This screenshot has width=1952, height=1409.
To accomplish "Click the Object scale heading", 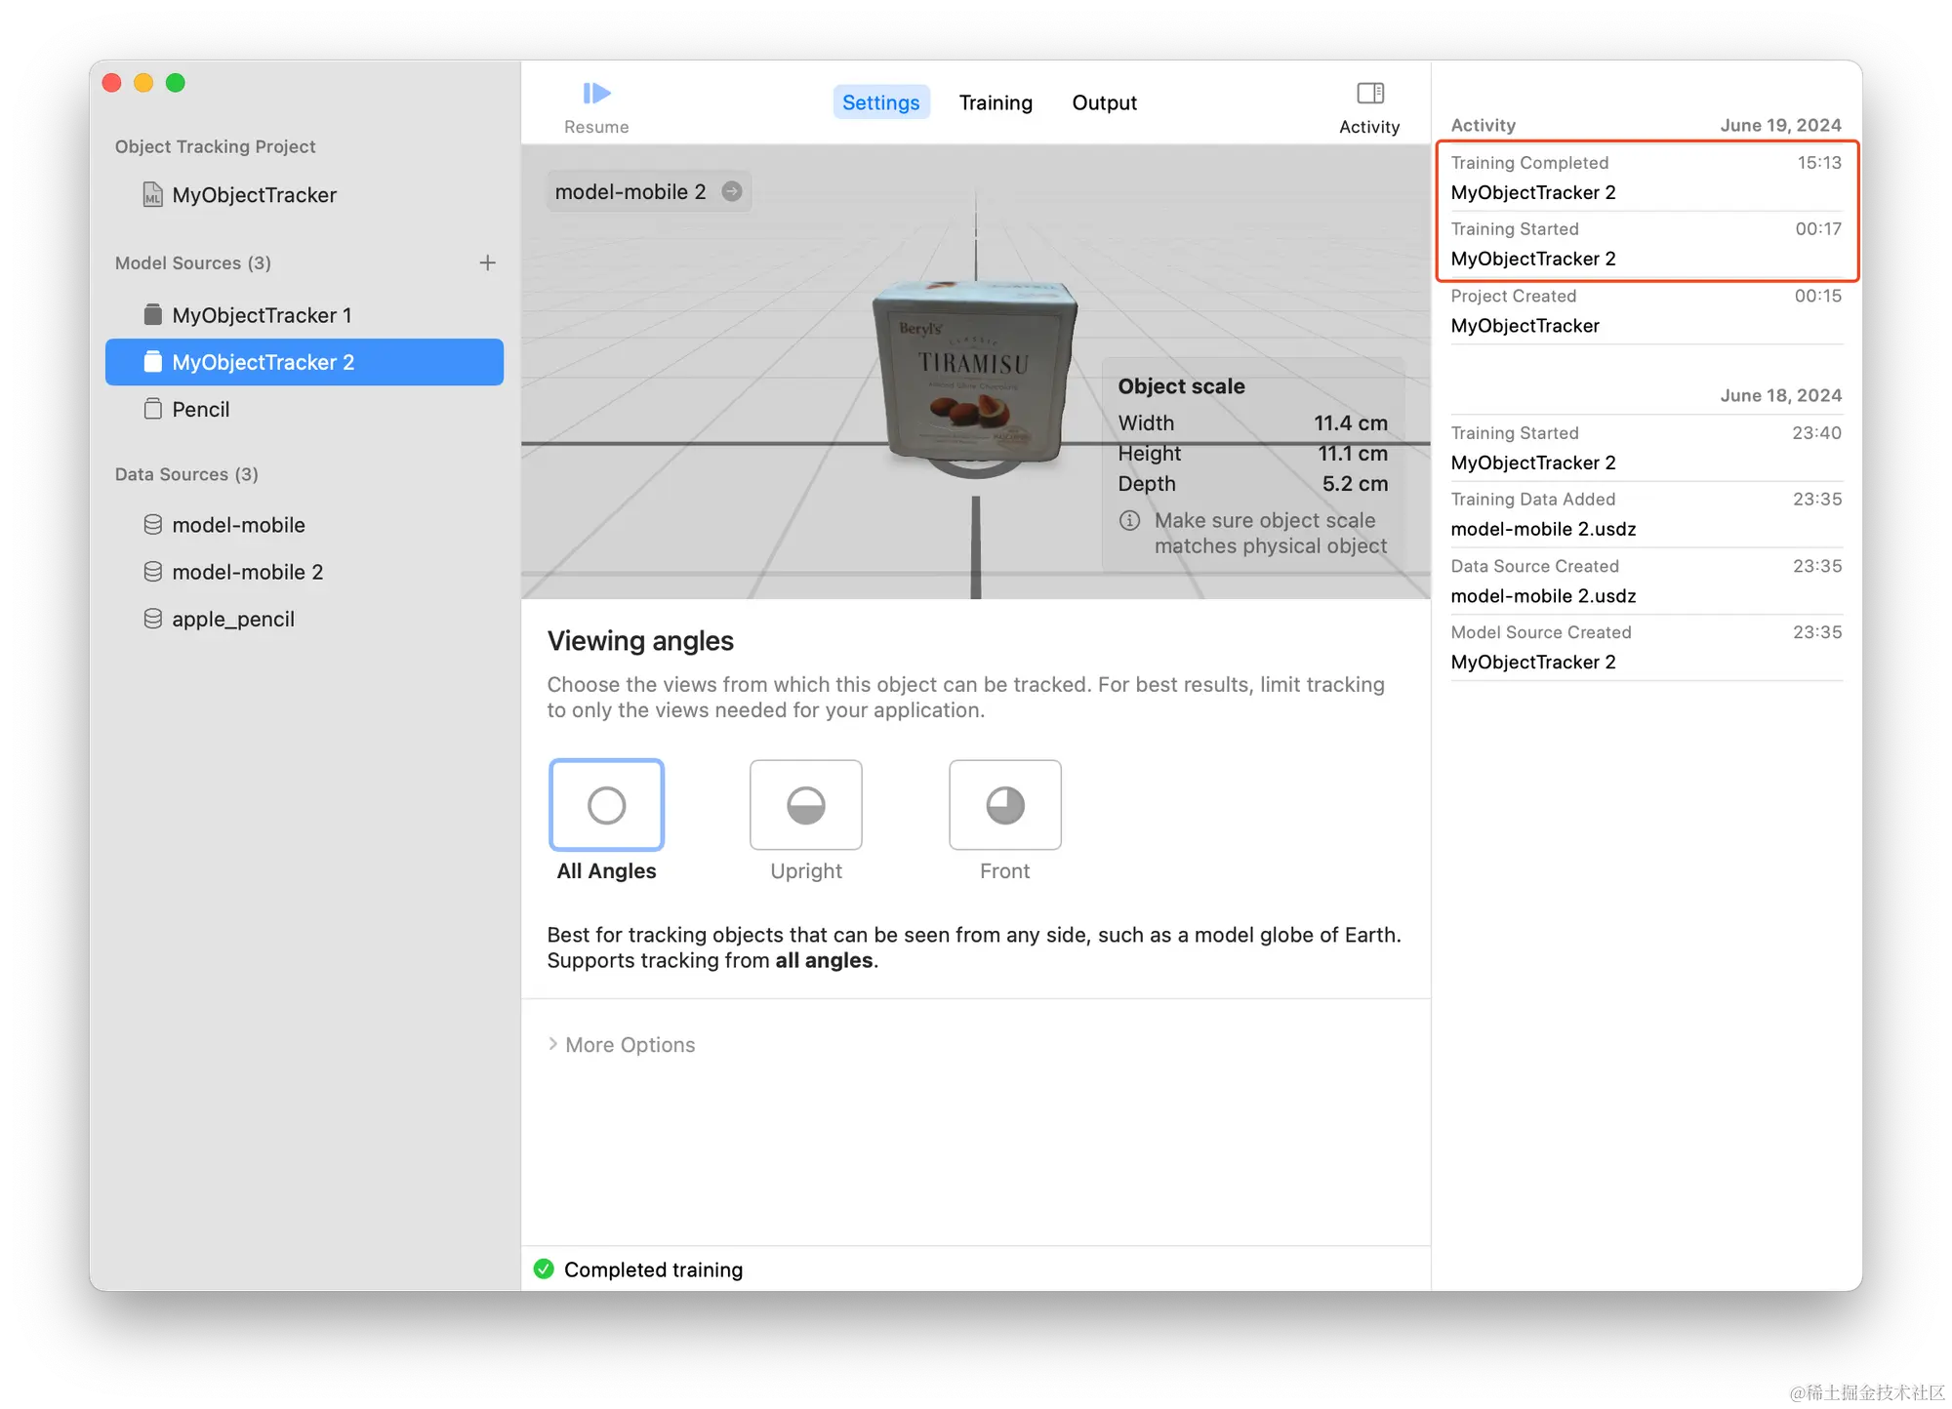I will coord(1181,385).
